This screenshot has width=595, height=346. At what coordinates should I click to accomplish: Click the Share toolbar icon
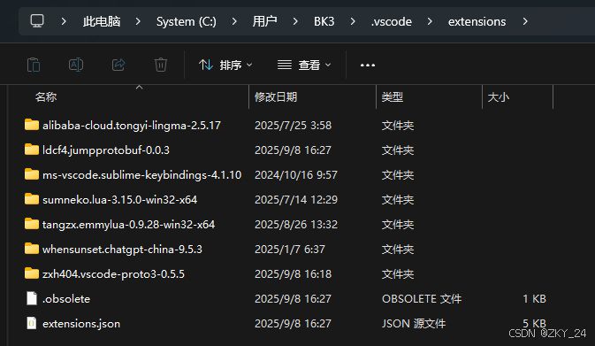(x=118, y=65)
